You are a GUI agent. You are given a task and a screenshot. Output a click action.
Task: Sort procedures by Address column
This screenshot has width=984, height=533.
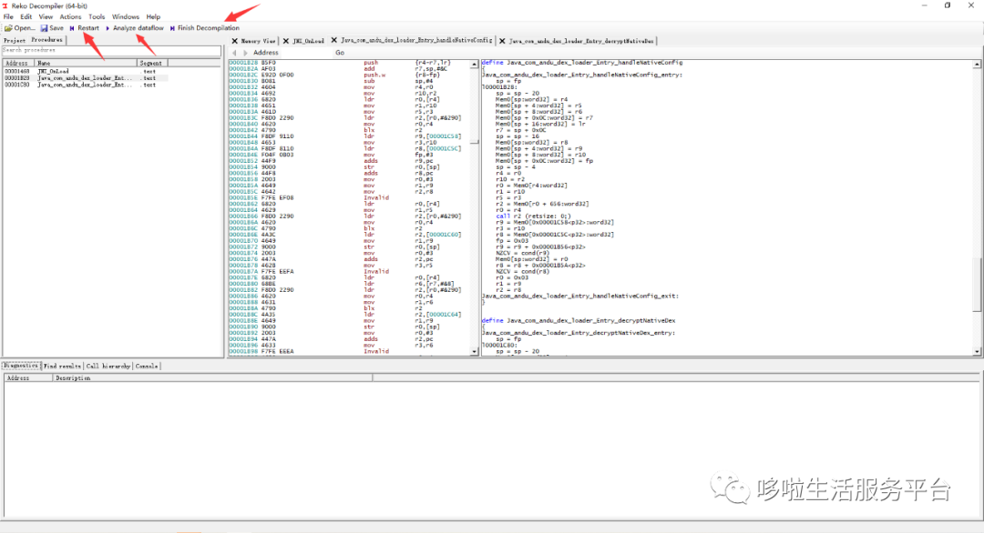coord(19,64)
